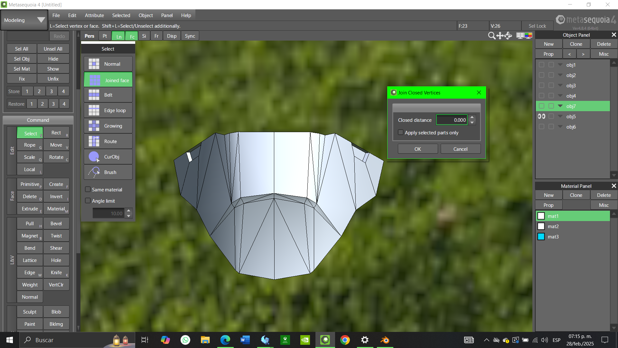Pick the Brush selection tool icon

click(94, 172)
